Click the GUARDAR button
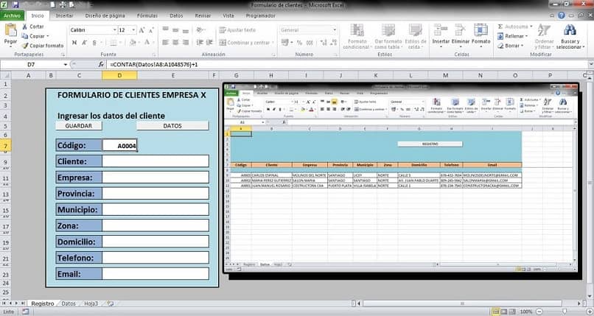This screenshot has height=316, width=594. tap(79, 126)
